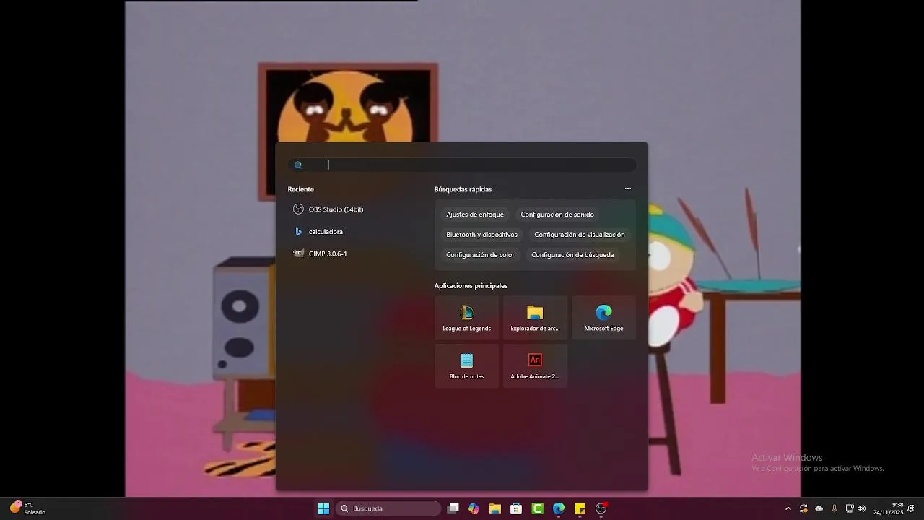The height and width of the screenshot is (520, 924).
Task: Click the network tray icon
Action: click(850, 508)
